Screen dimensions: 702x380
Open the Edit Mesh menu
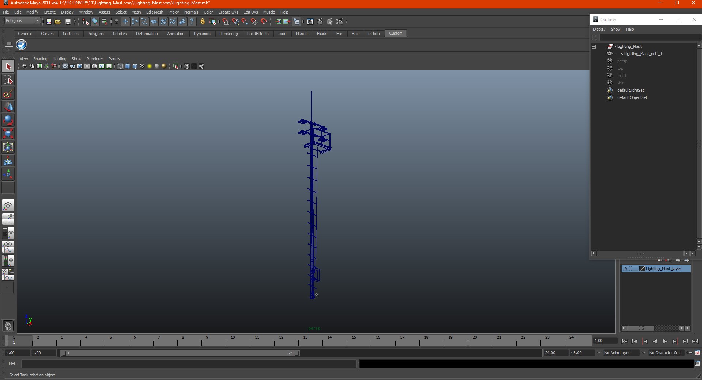(155, 12)
